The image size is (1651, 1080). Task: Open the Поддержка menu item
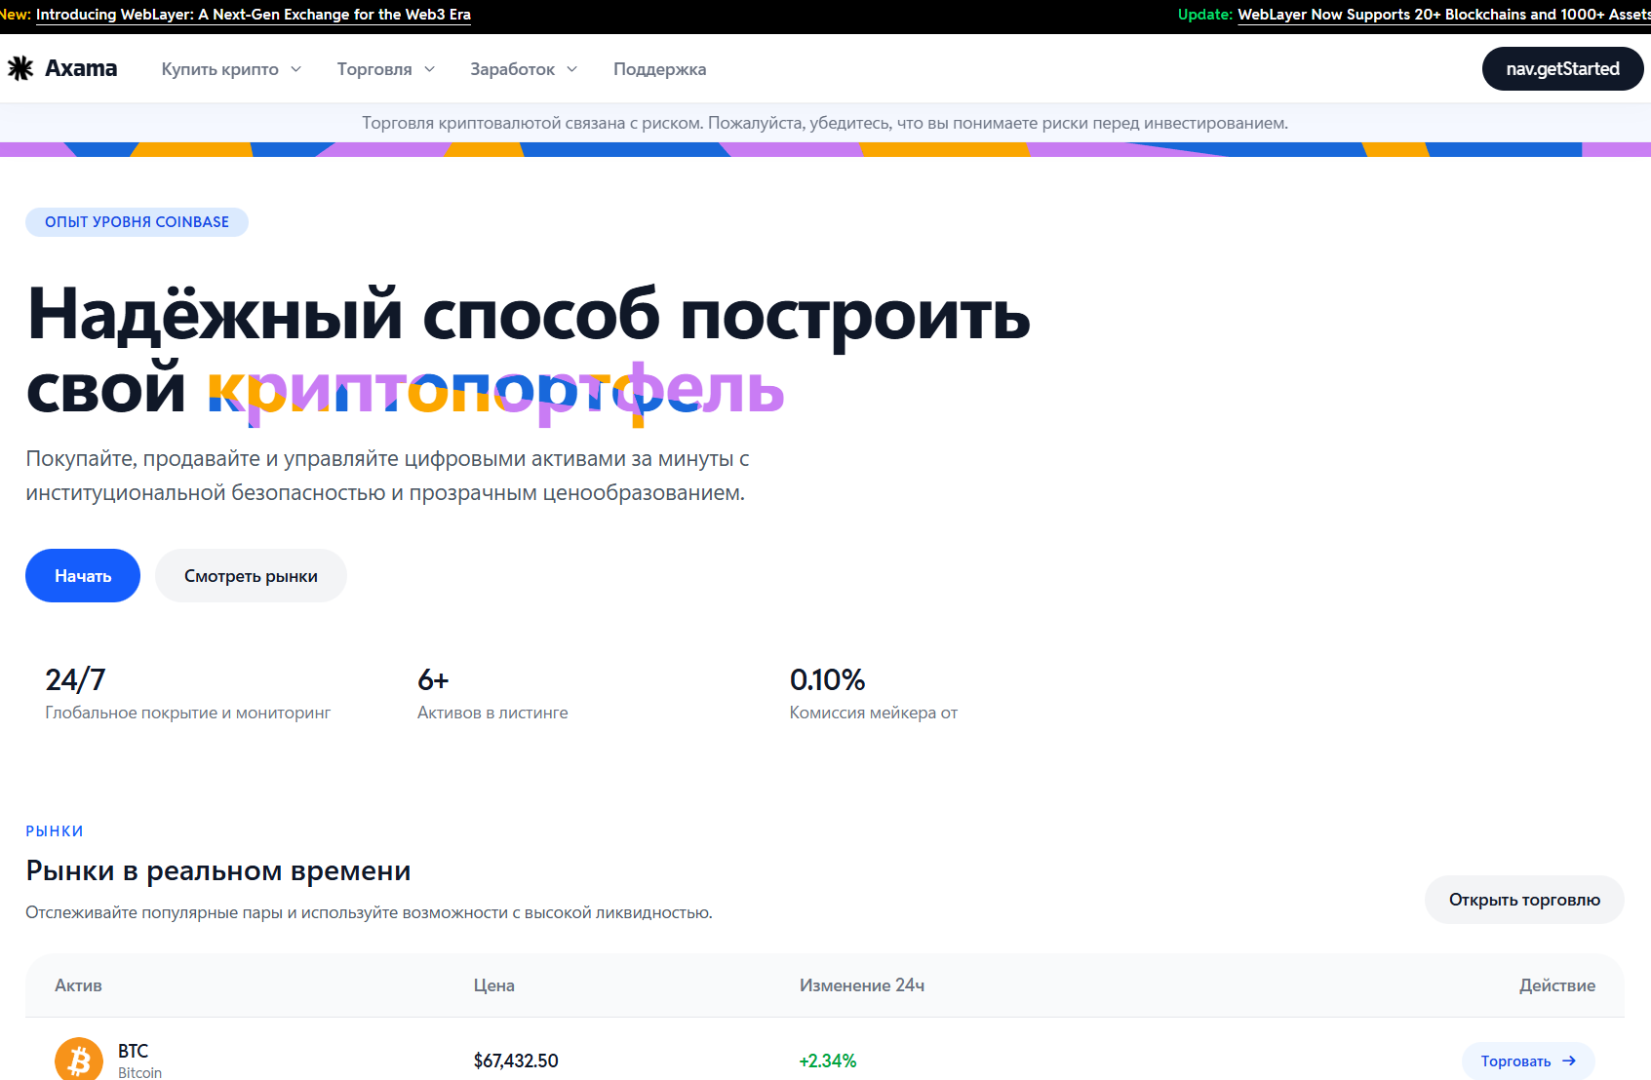659,69
